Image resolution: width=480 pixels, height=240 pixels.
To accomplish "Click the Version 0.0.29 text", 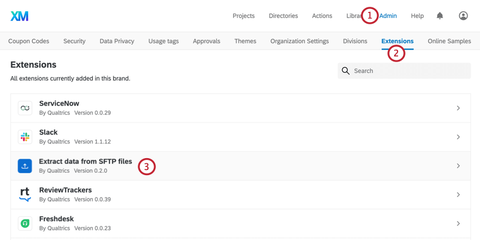I will pyautogui.click(x=93, y=112).
